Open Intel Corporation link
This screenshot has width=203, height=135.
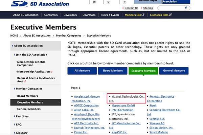[x=122, y=110]
